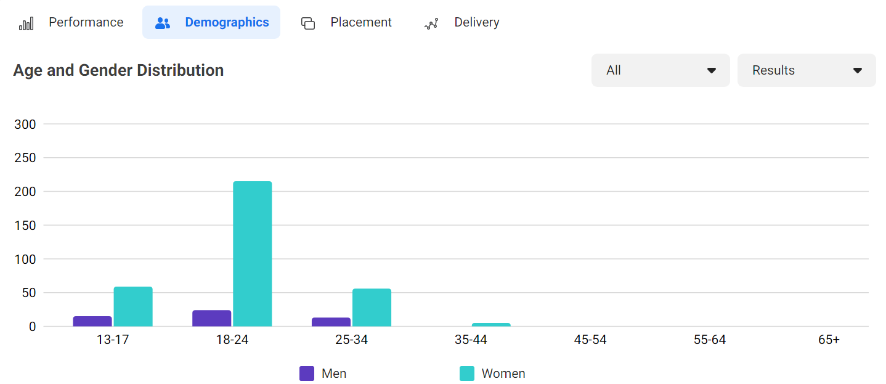Click the Delivery line graph icon
Image resolution: width=886 pixels, height=384 pixels.
[431, 23]
